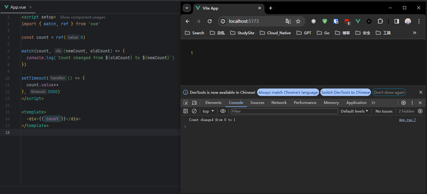427x194 pixels.
Task: Open the Application tab
Action: [356, 103]
